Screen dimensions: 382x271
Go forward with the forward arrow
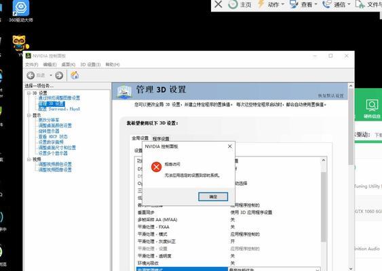59,75
